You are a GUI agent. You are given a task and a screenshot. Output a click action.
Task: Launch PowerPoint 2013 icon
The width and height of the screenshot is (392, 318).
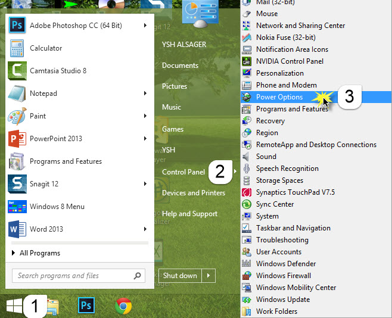click(17, 139)
